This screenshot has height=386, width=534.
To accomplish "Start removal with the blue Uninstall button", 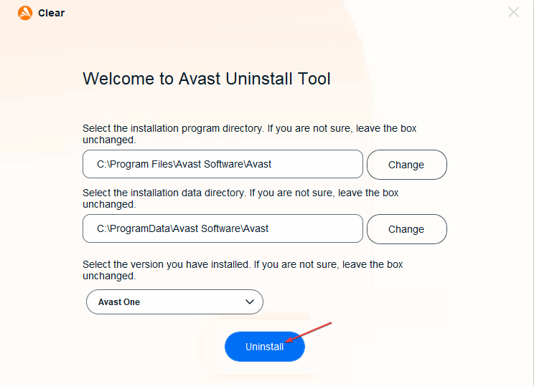I will (x=265, y=347).
